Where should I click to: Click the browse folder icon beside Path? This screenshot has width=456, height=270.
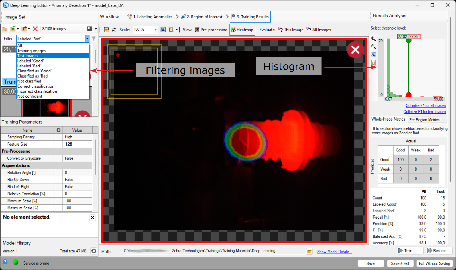point(309,252)
